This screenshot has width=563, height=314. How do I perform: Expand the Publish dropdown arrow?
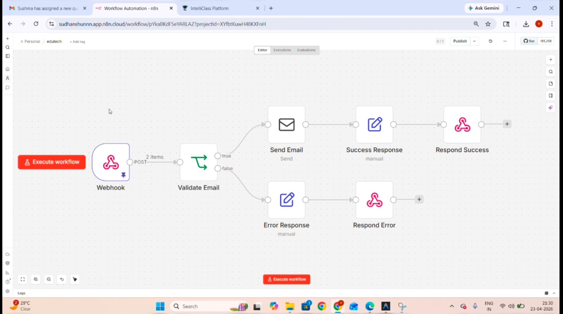click(474, 41)
